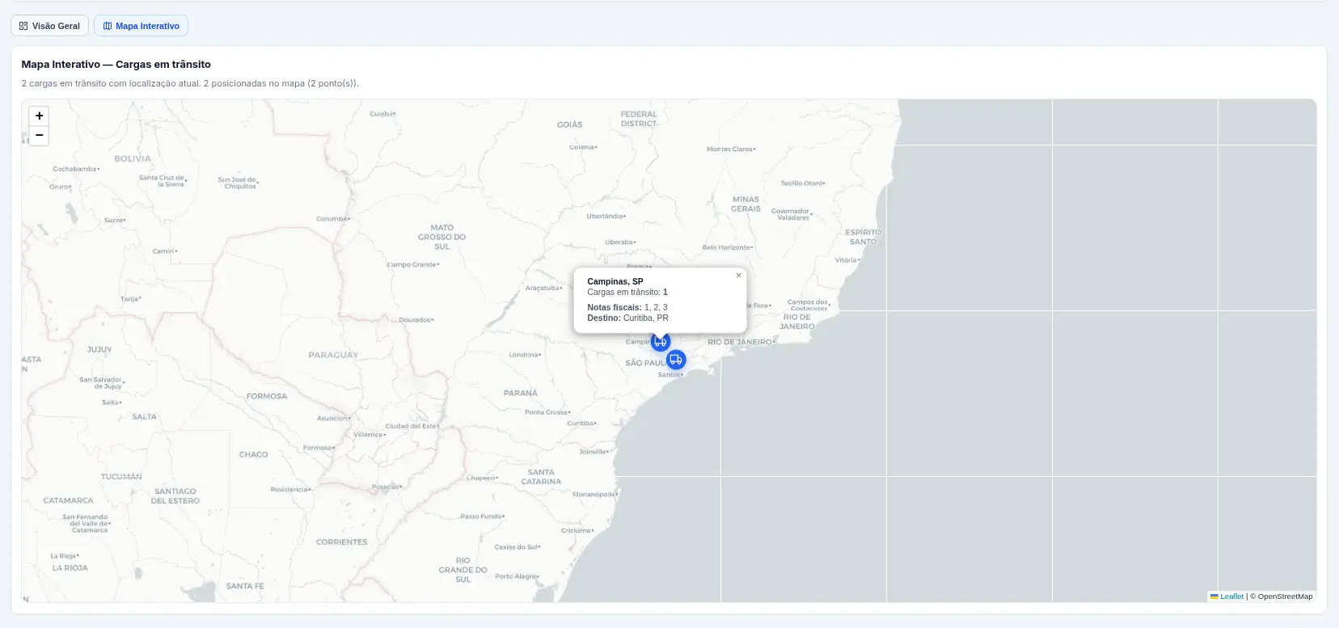Click the Curitiba label on the map
The image size is (1339, 628).
[581, 424]
